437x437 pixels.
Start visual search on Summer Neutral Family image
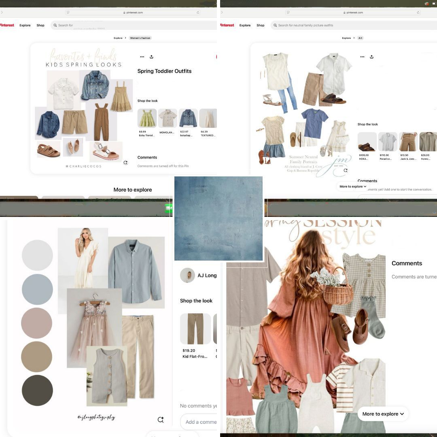[x=346, y=170]
